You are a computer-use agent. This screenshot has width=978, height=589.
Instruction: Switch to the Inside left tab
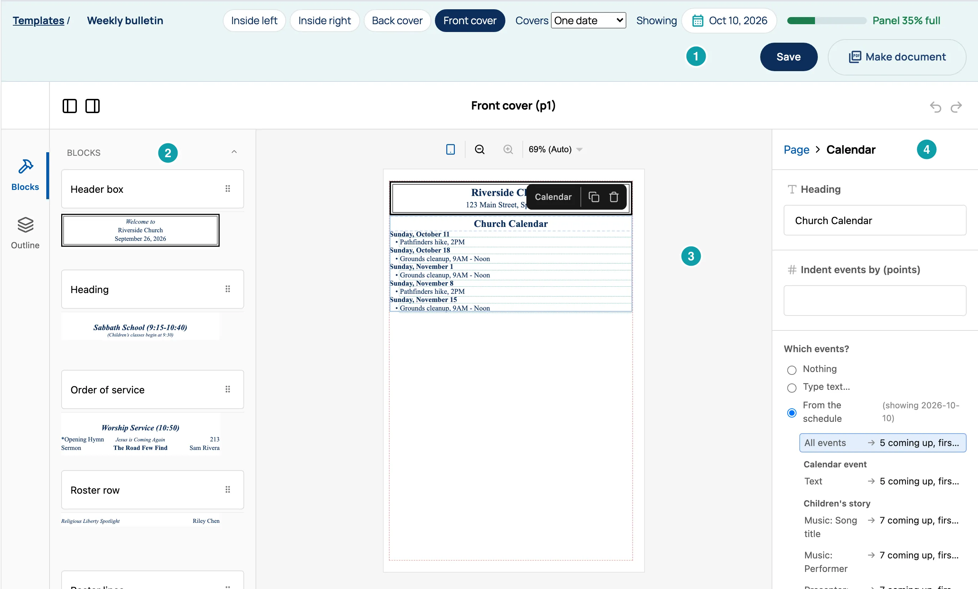(254, 21)
